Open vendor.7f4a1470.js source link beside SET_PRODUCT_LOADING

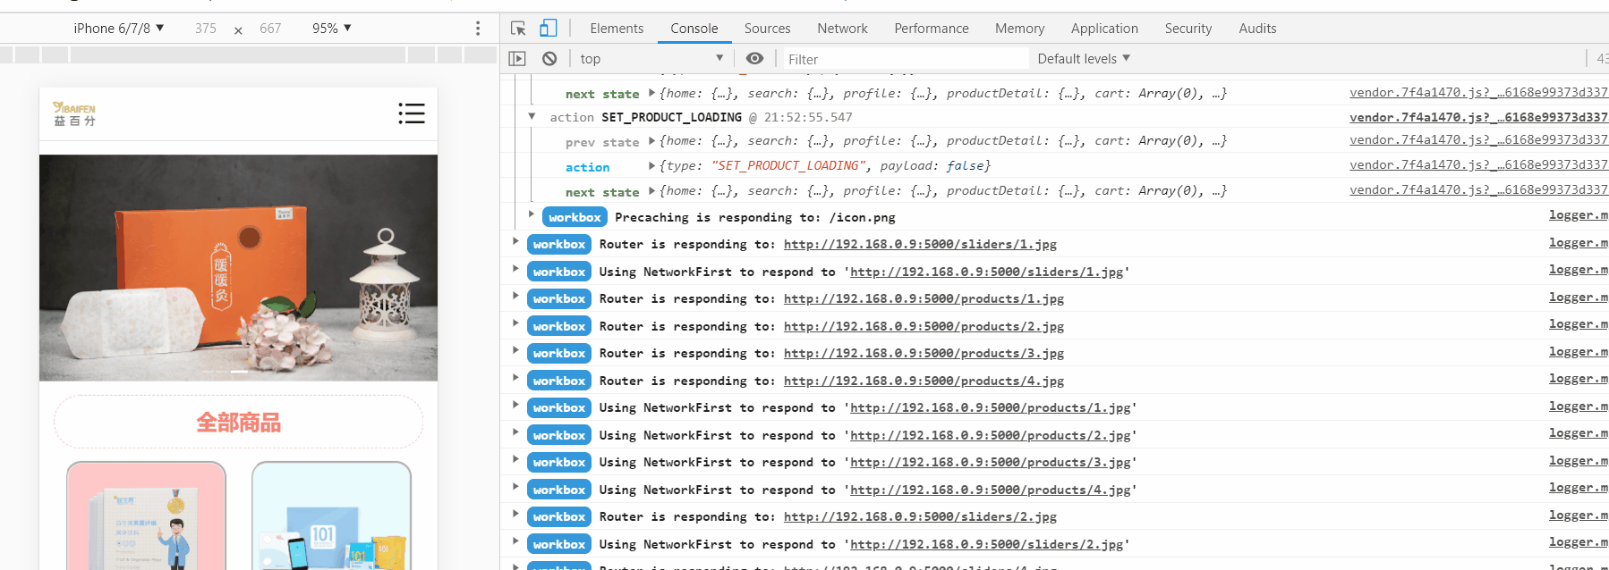pyautogui.click(x=1478, y=117)
